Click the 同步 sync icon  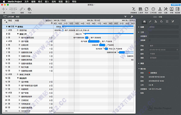point(147,9)
